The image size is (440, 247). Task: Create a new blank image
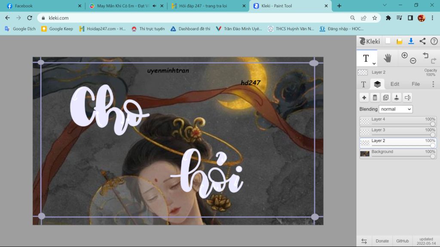coord(388,41)
